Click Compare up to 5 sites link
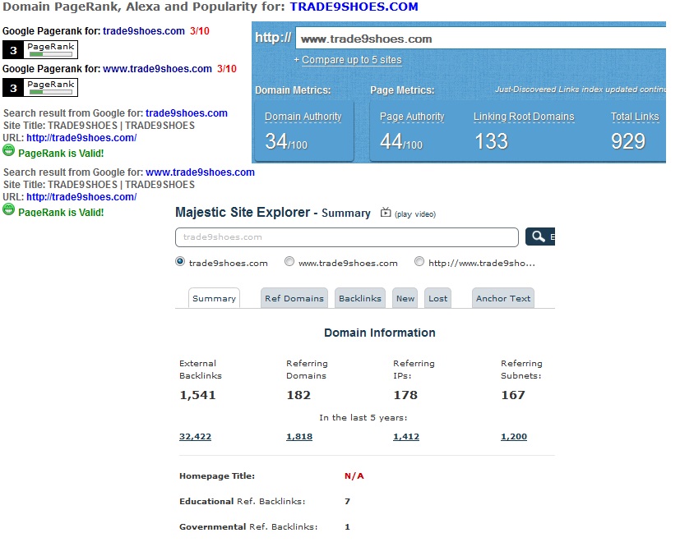 (352, 60)
